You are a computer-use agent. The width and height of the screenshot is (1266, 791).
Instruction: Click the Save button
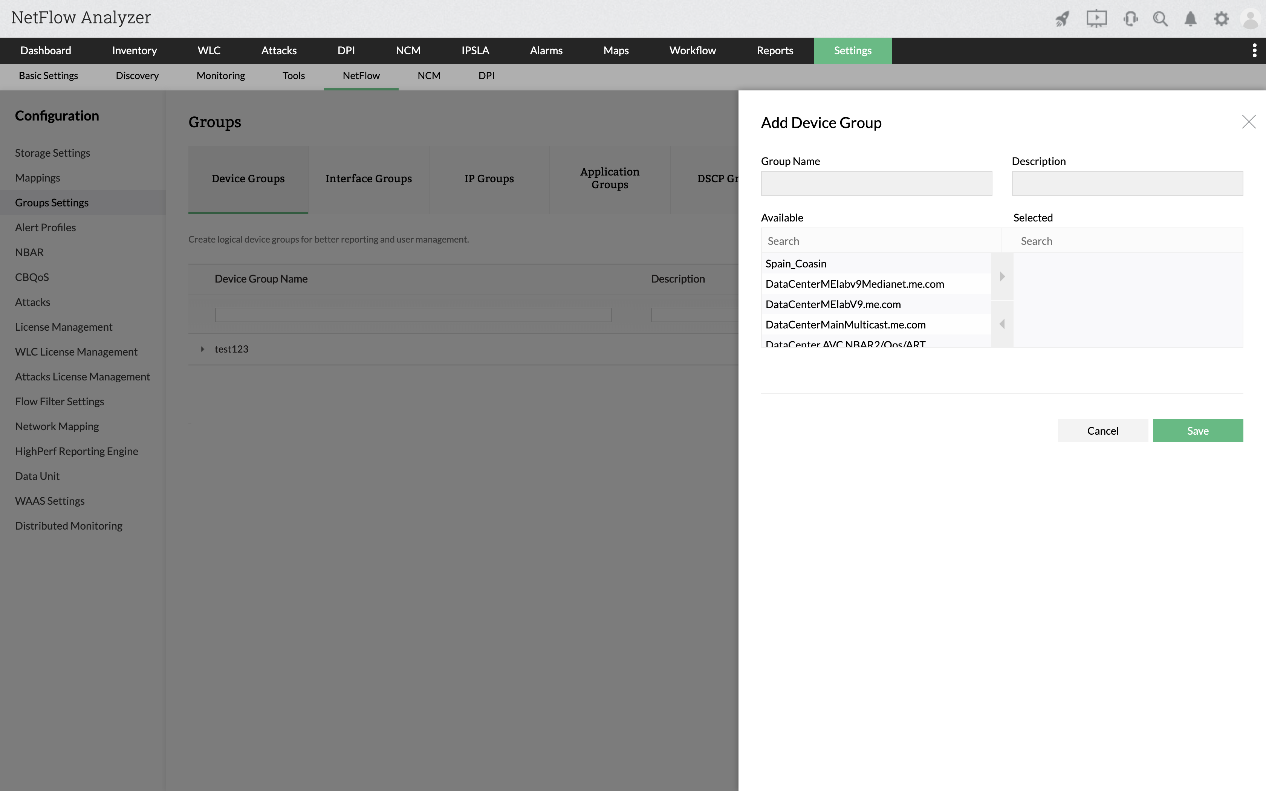(x=1197, y=431)
